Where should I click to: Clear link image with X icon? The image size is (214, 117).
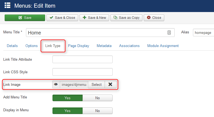(x=110, y=84)
